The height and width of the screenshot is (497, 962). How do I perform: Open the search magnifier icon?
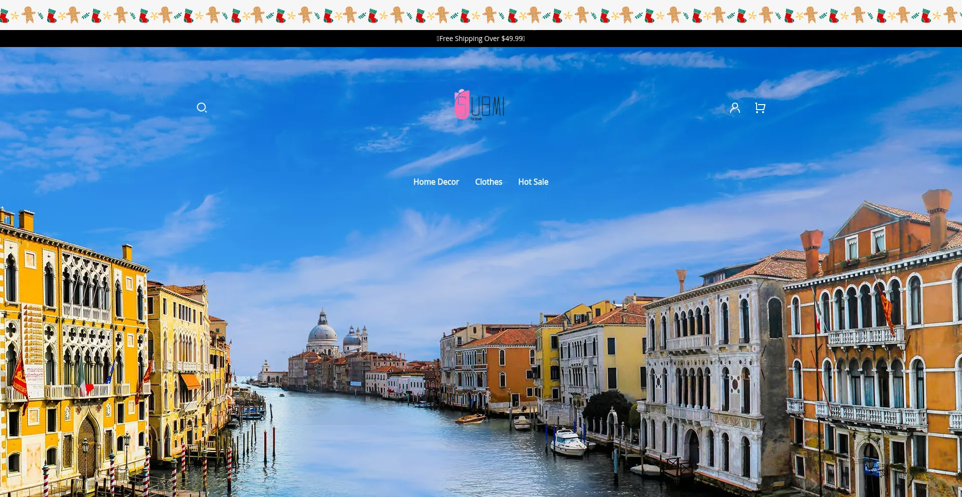pos(201,108)
